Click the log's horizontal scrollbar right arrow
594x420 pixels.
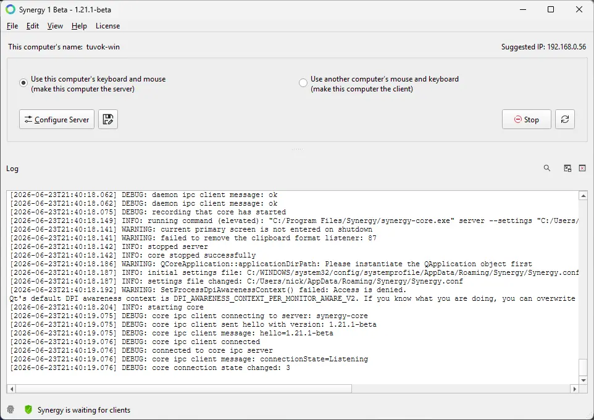click(x=575, y=388)
